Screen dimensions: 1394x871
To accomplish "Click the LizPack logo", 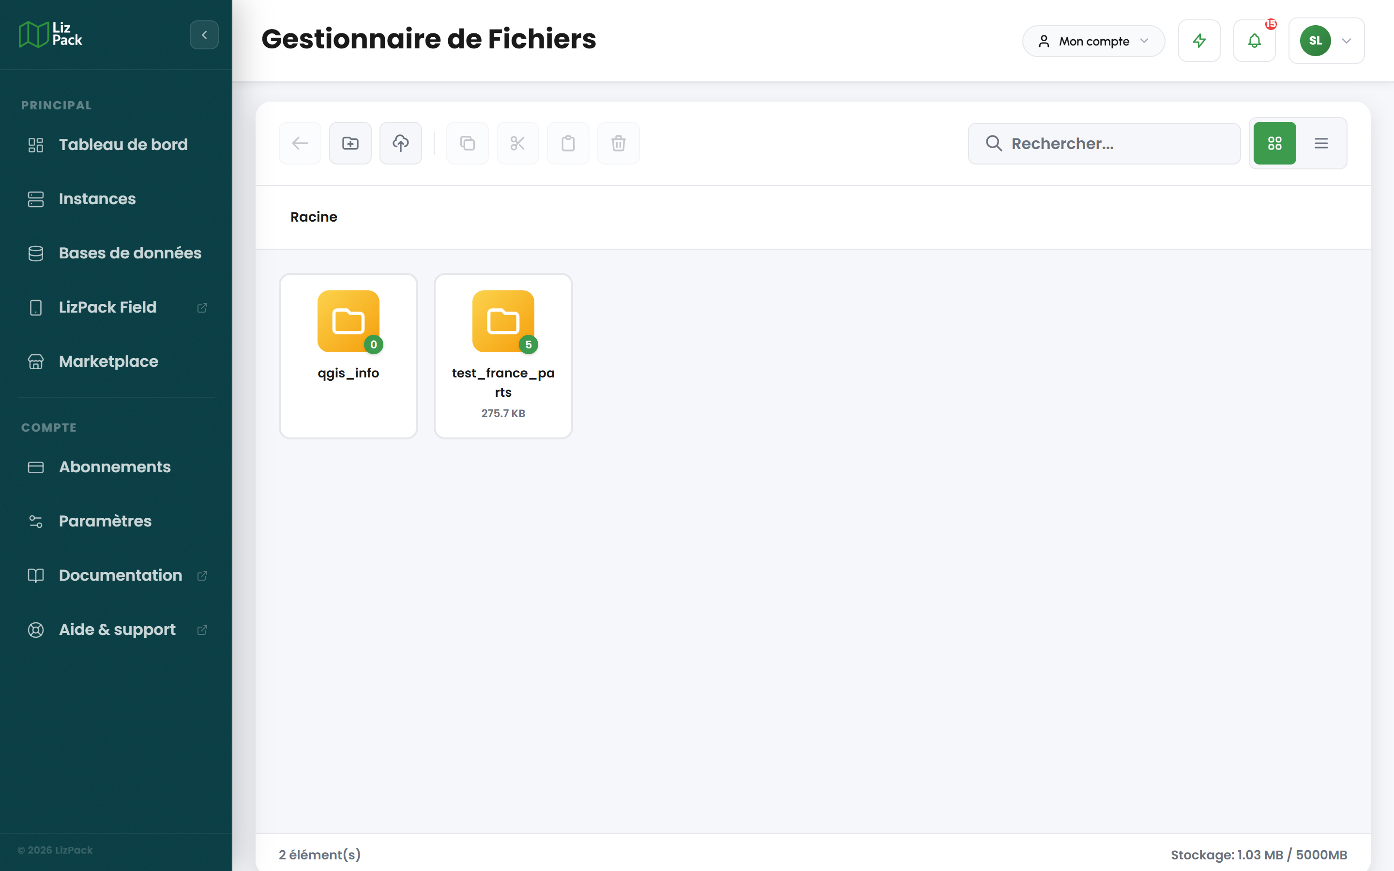I will [x=51, y=34].
